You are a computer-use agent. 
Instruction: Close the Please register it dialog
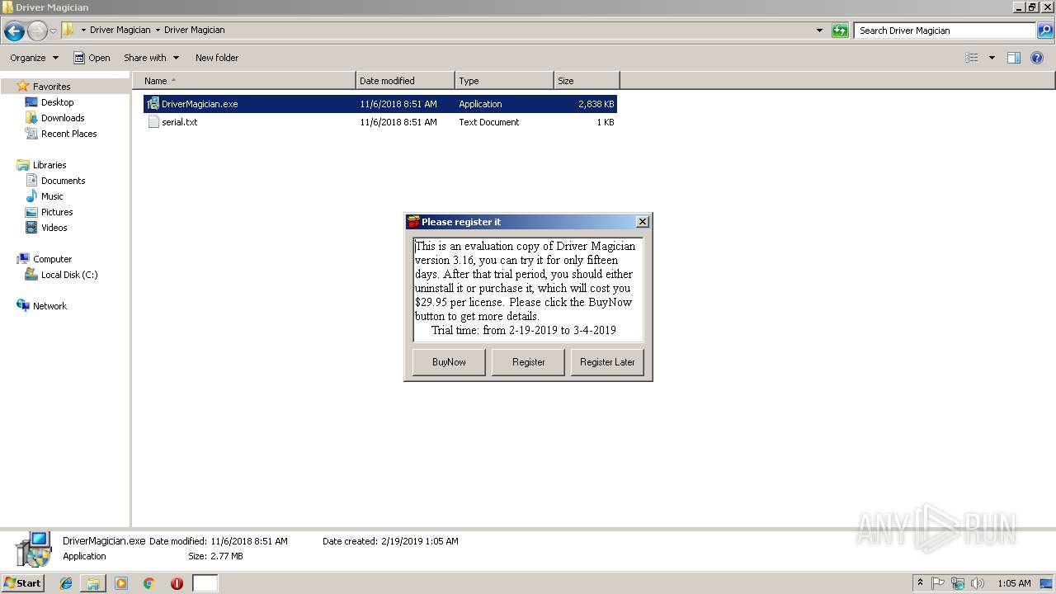643,222
